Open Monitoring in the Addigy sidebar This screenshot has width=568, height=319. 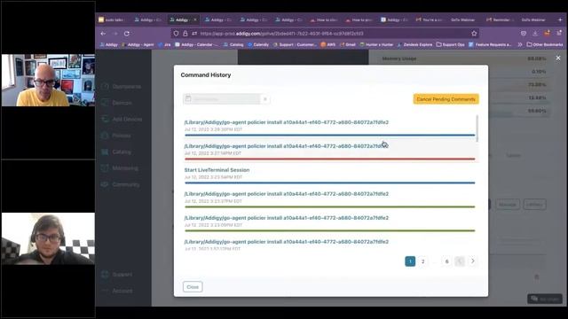coord(124,168)
